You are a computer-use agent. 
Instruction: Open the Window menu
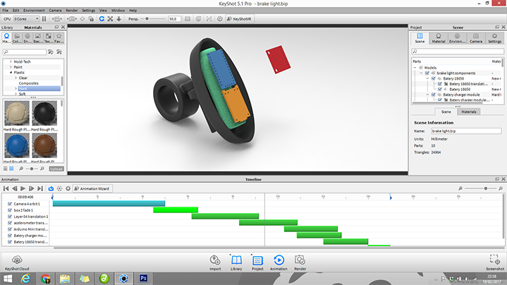pyautogui.click(x=118, y=11)
